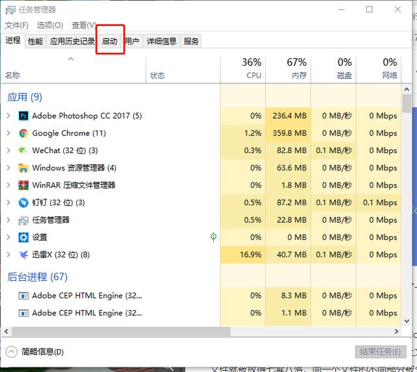Switch to the 服务 tab
The height and width of the screenshot is (372, 417).
[x=191, y=41]
